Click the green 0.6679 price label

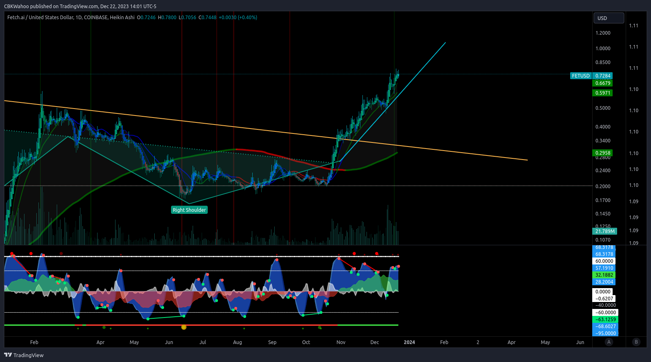(x=603, y=83)
